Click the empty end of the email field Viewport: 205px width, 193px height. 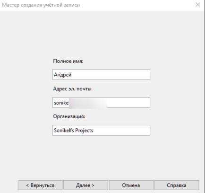[128, 103]
